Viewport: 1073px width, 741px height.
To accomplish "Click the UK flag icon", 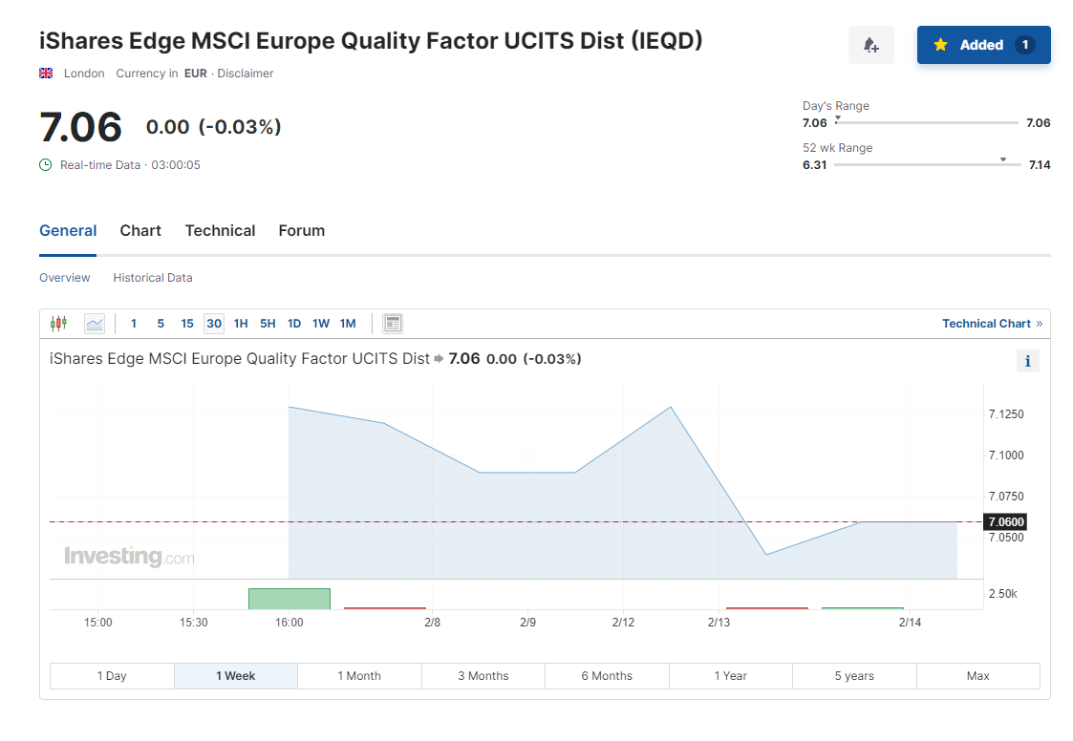I will pyautogui.click(x=46, y=74).
